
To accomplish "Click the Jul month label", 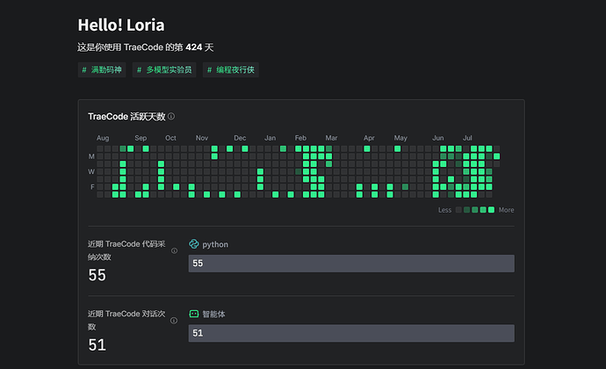I will point(467,138).
